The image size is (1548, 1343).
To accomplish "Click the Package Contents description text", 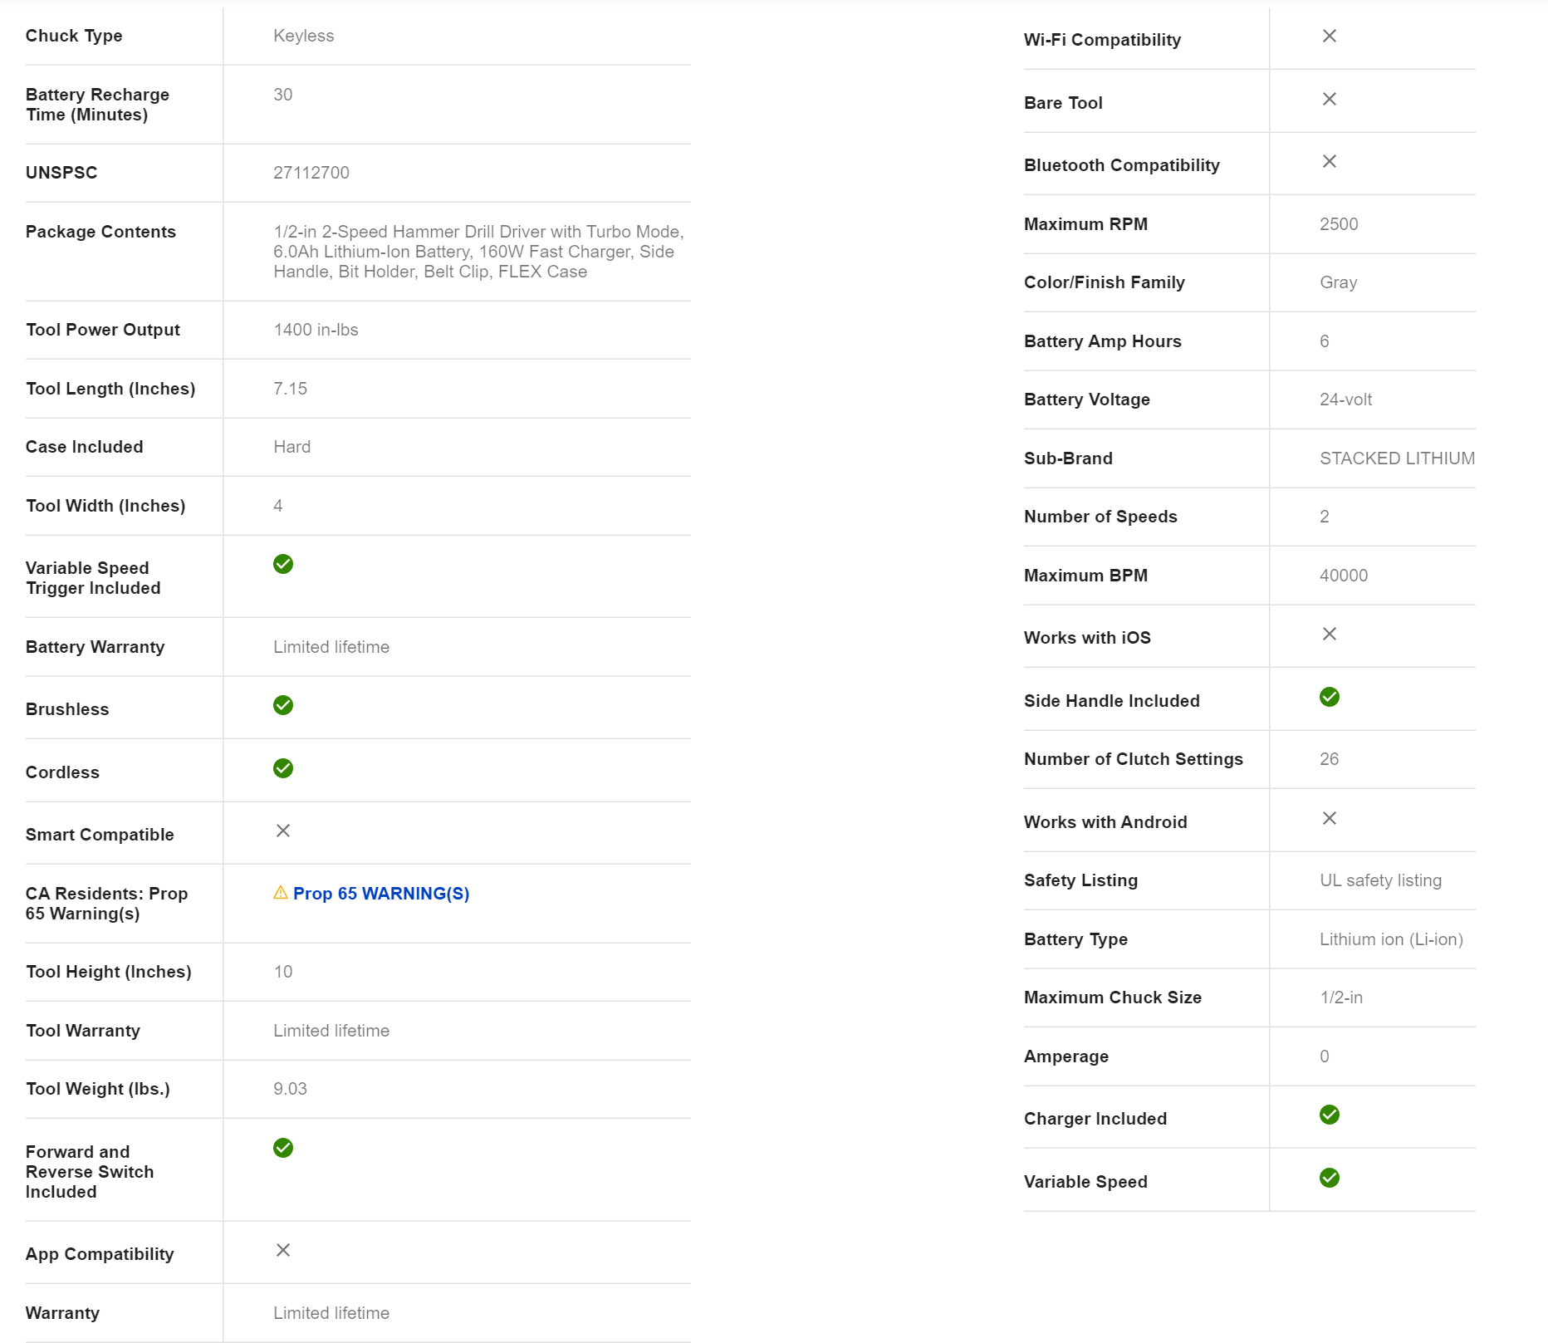I will pos(478,252).
